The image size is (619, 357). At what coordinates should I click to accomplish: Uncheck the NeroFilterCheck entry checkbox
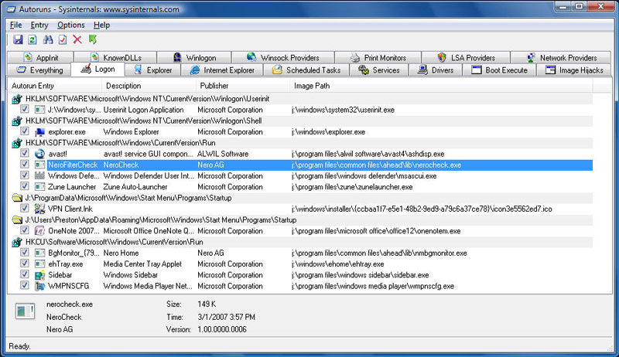pos(26,165)
